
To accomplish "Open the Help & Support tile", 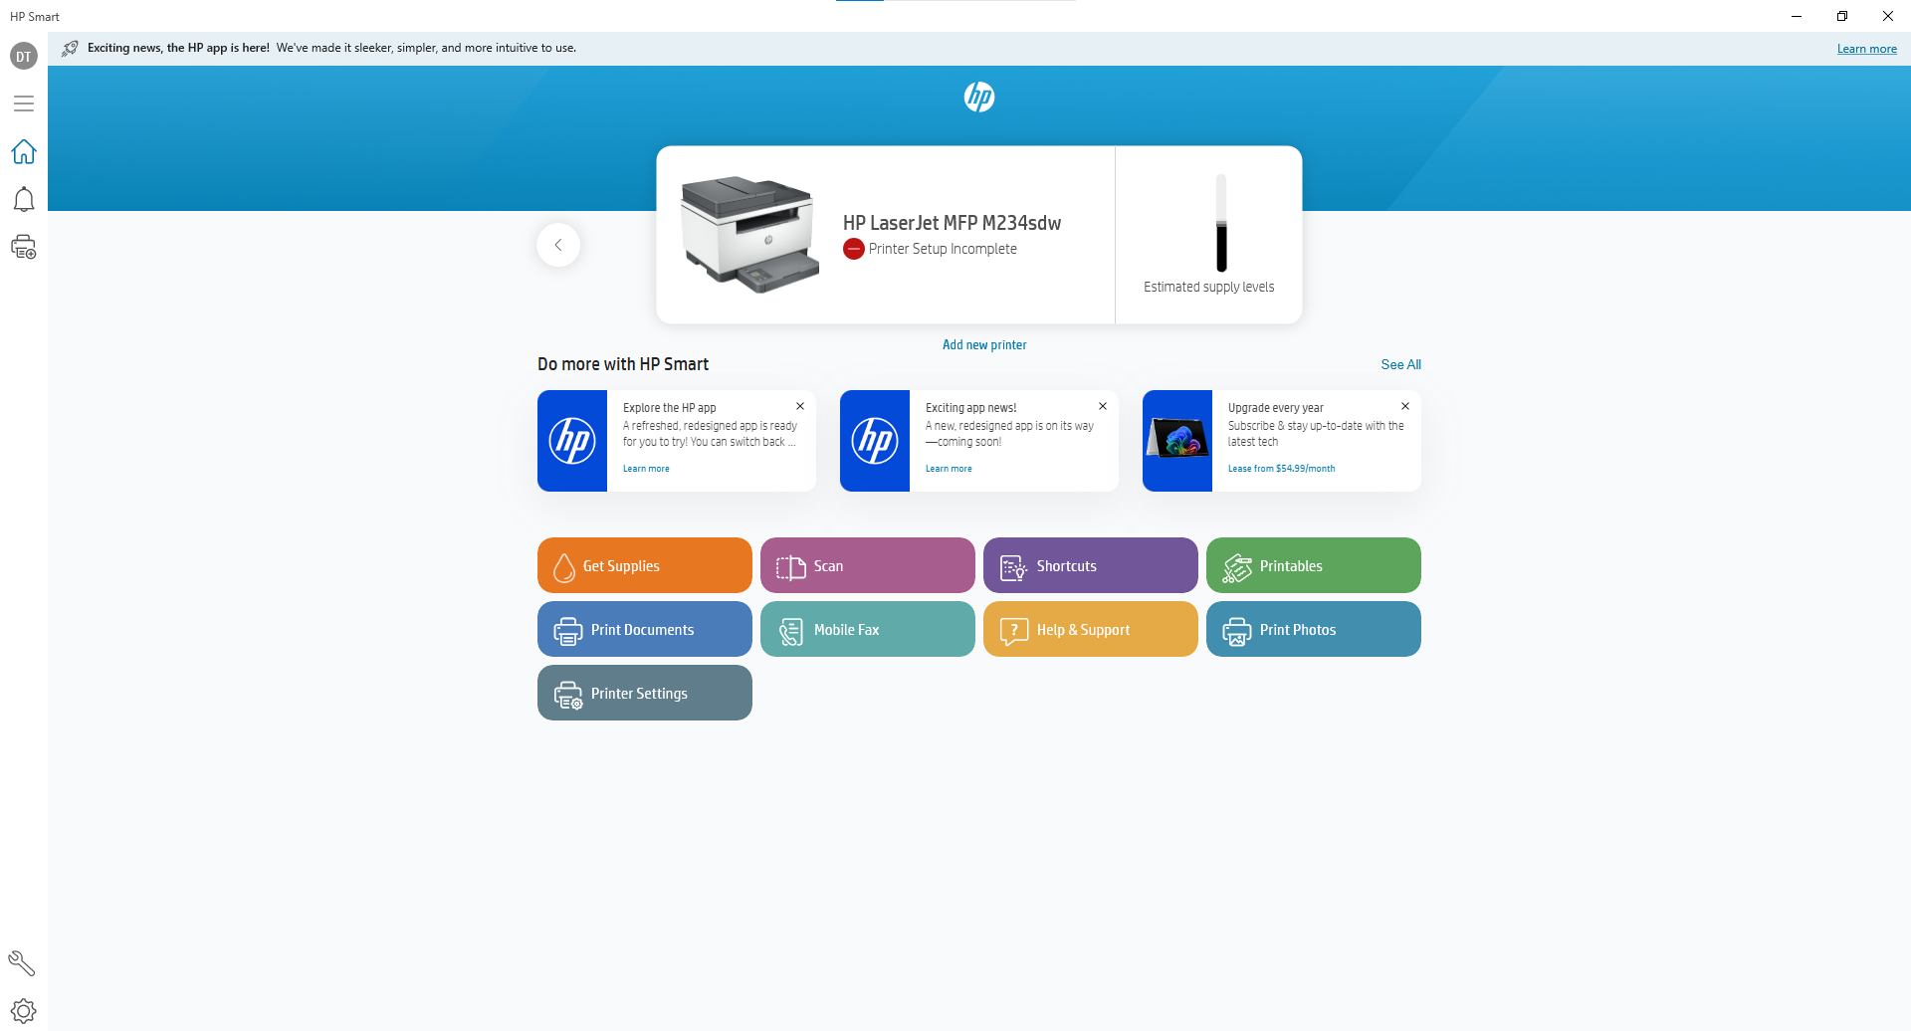I will [1091, 629].
